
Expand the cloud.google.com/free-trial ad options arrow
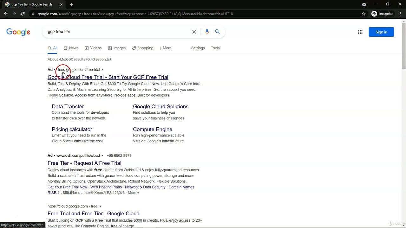click(x=102, y=70)
